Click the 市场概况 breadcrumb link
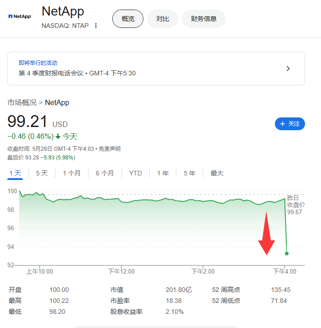The image size is (321, 328). 22,102
